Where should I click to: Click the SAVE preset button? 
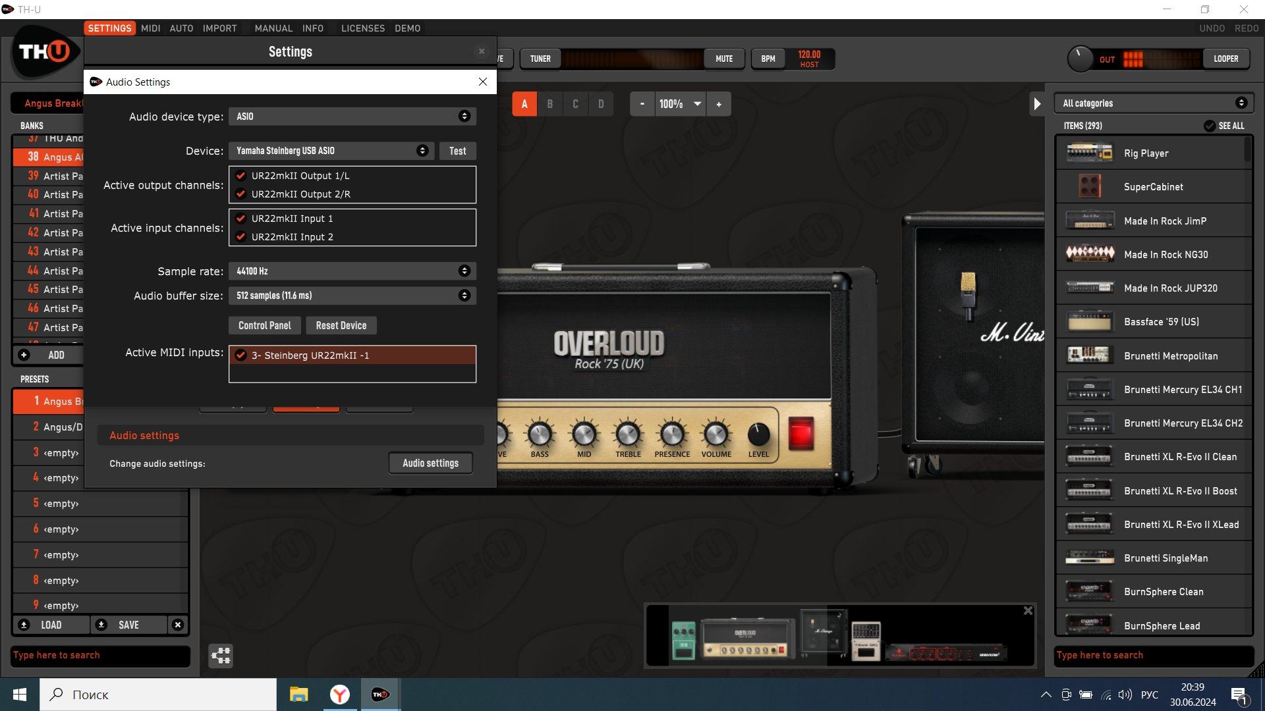pos(128,625)
